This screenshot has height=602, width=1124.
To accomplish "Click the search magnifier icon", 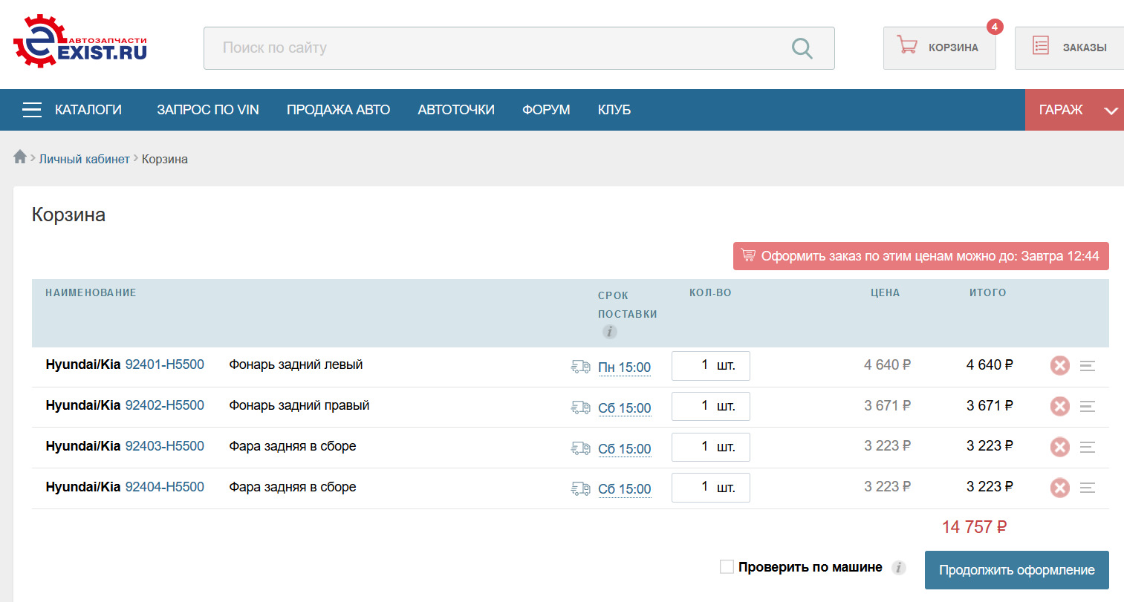I will pyautogui.click(x=802, y=48).
